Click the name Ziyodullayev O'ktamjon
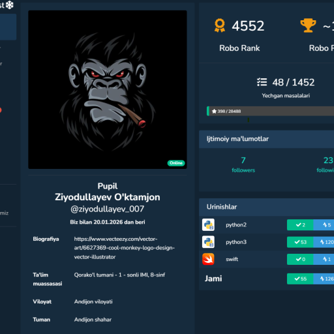The height and width of the screenshot is (334, 334). click(108, 197)
